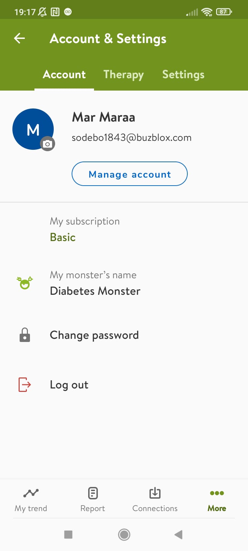This screenshot has height=551, width=248.
Task: Switch to the Settings tab
Action: [183, 74]
